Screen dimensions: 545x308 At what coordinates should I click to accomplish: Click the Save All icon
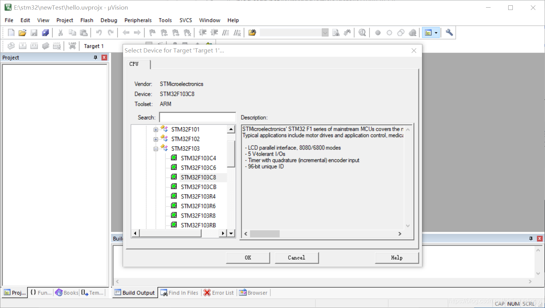click(46, 33)
